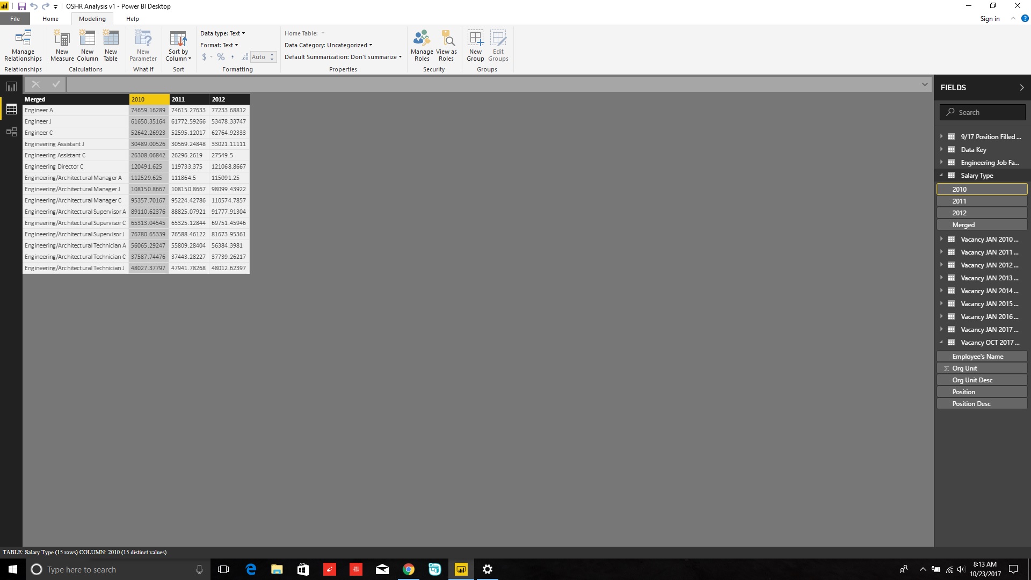1031x580 pixels.
Task: Create a New Table
Action: pyautogui.click(x=111, y=46)
